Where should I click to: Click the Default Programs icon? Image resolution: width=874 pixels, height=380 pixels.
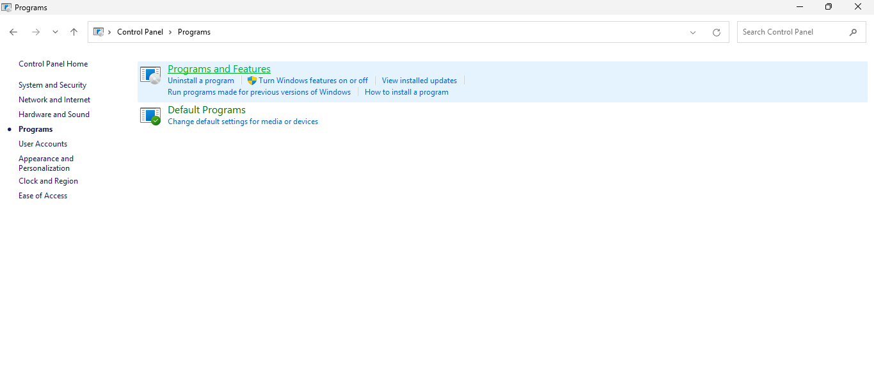tap(150, 116)
